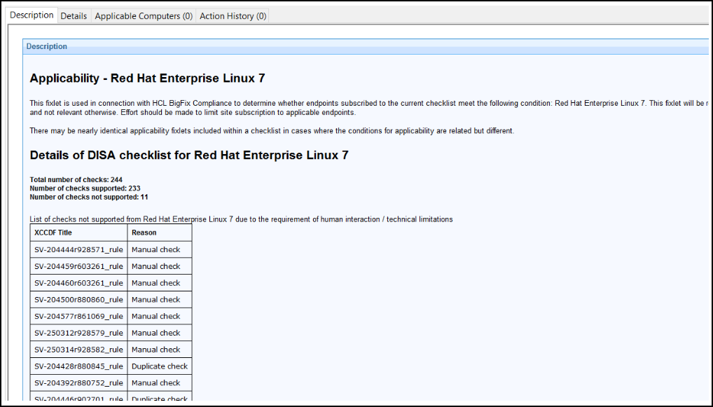
Task: Select the SV-204444r928571_rule cell
Action: (x=78, y=249)
